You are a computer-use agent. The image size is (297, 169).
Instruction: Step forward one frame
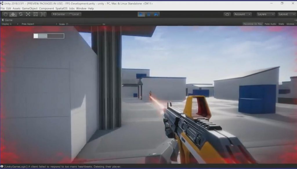[x=156, y=14]
